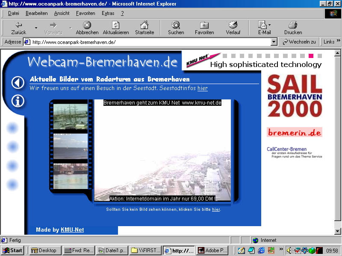342x256 pixels.
Task: Open the Extras menu
Action: click(x=108, y=13)
